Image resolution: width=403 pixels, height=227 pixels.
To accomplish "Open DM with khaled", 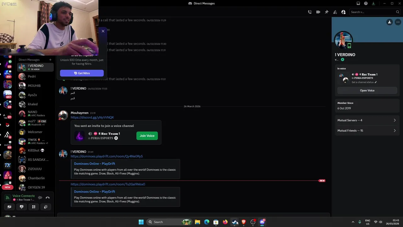I will point(36,104).
